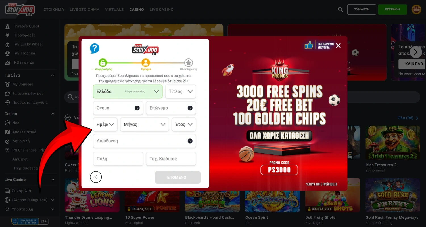Click the green ΕΓΓΡΑΦΗ button

click(392, 9)
